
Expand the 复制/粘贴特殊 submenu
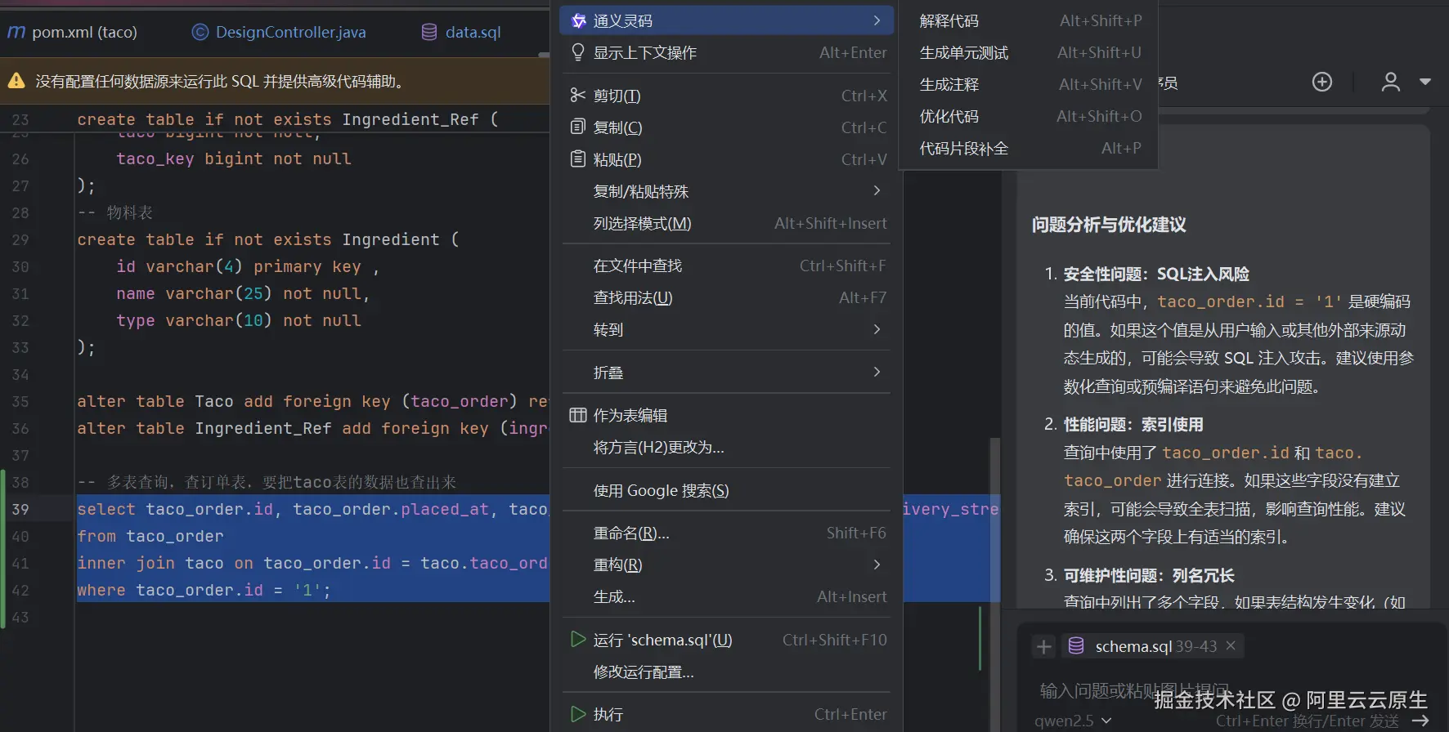click(727, 191)
